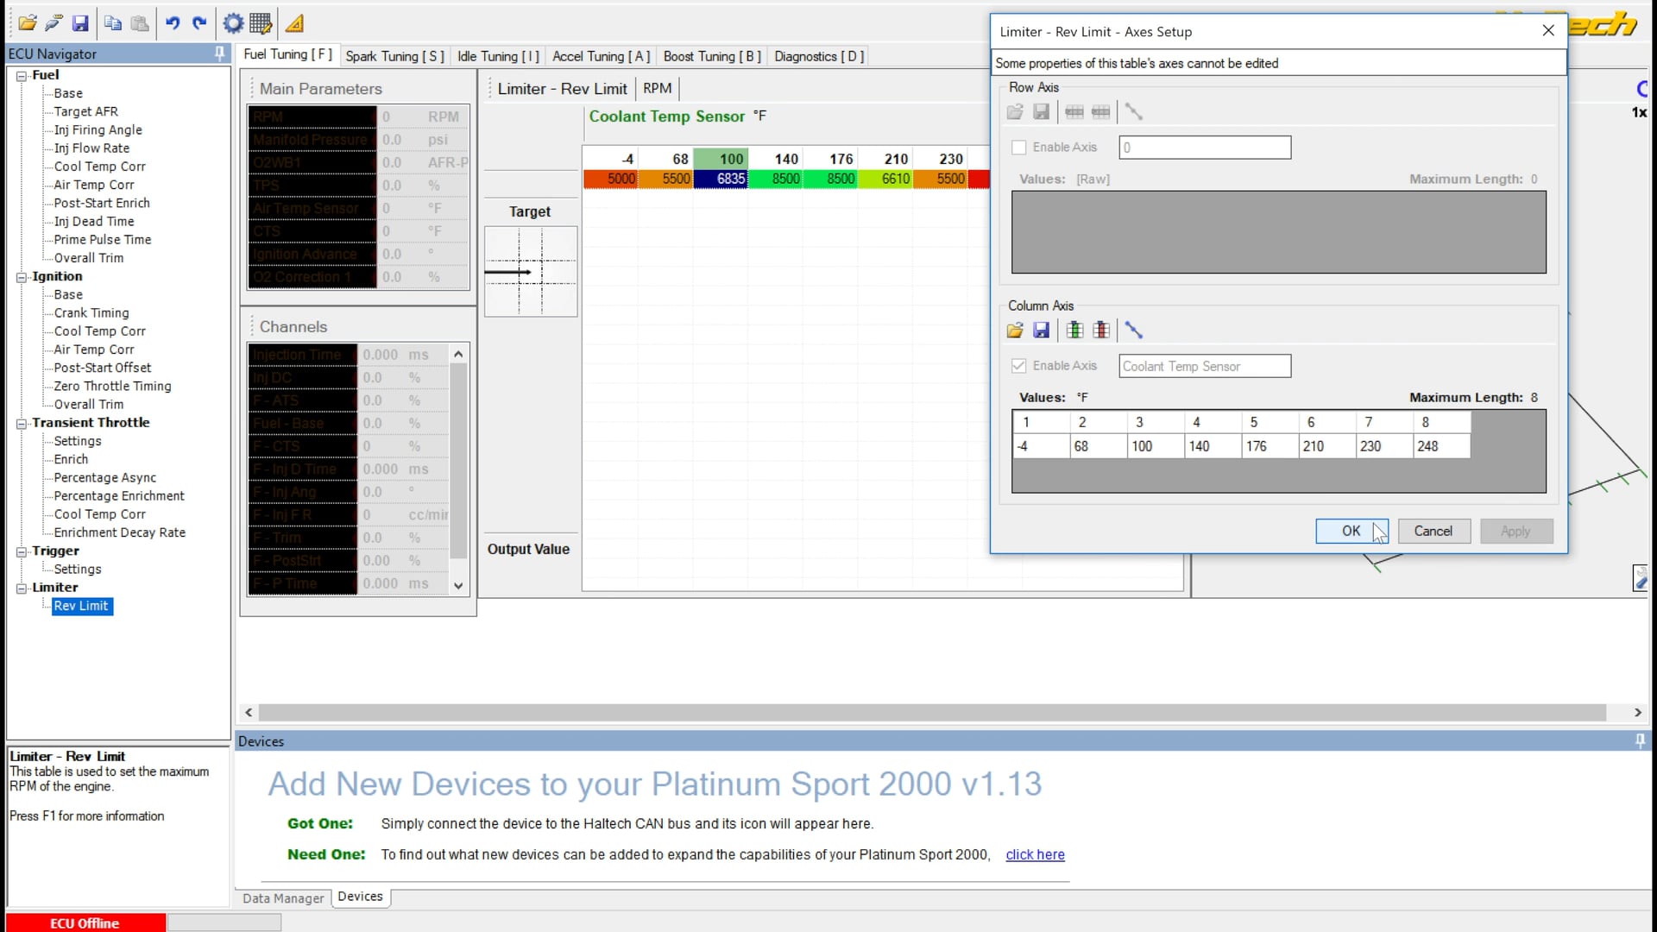The image size is (1657, 932).
Task: Delete a column from the axis
Action: pos(1101,330)
